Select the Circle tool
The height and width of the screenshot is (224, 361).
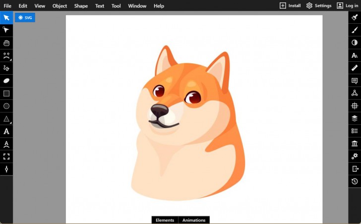coord(6,106)
